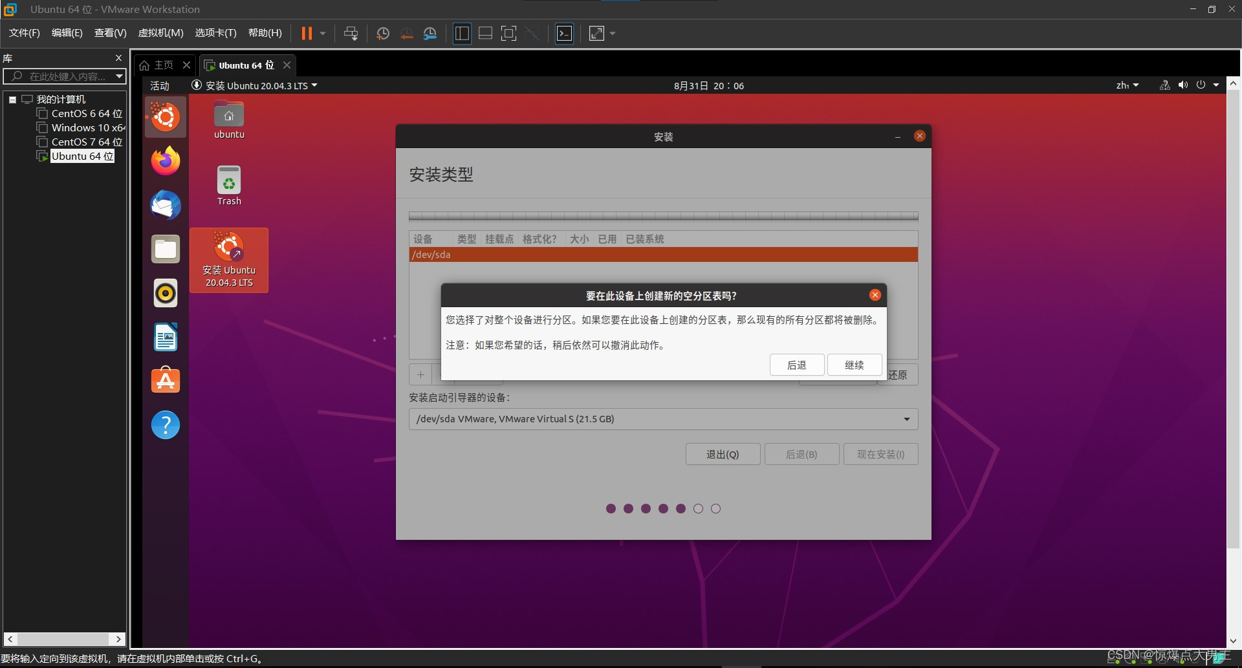Viewport: 1242px width, 668px height.
Task: Open the 文件(F) menu
Action: 25,33
